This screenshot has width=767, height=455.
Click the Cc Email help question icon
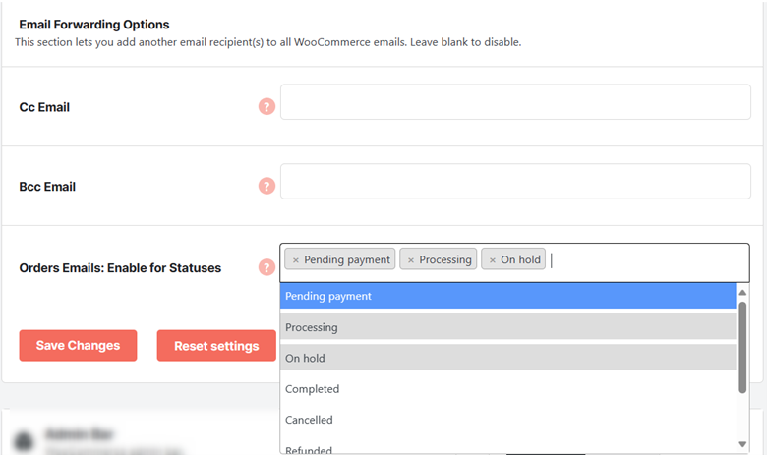click(266, 106)
